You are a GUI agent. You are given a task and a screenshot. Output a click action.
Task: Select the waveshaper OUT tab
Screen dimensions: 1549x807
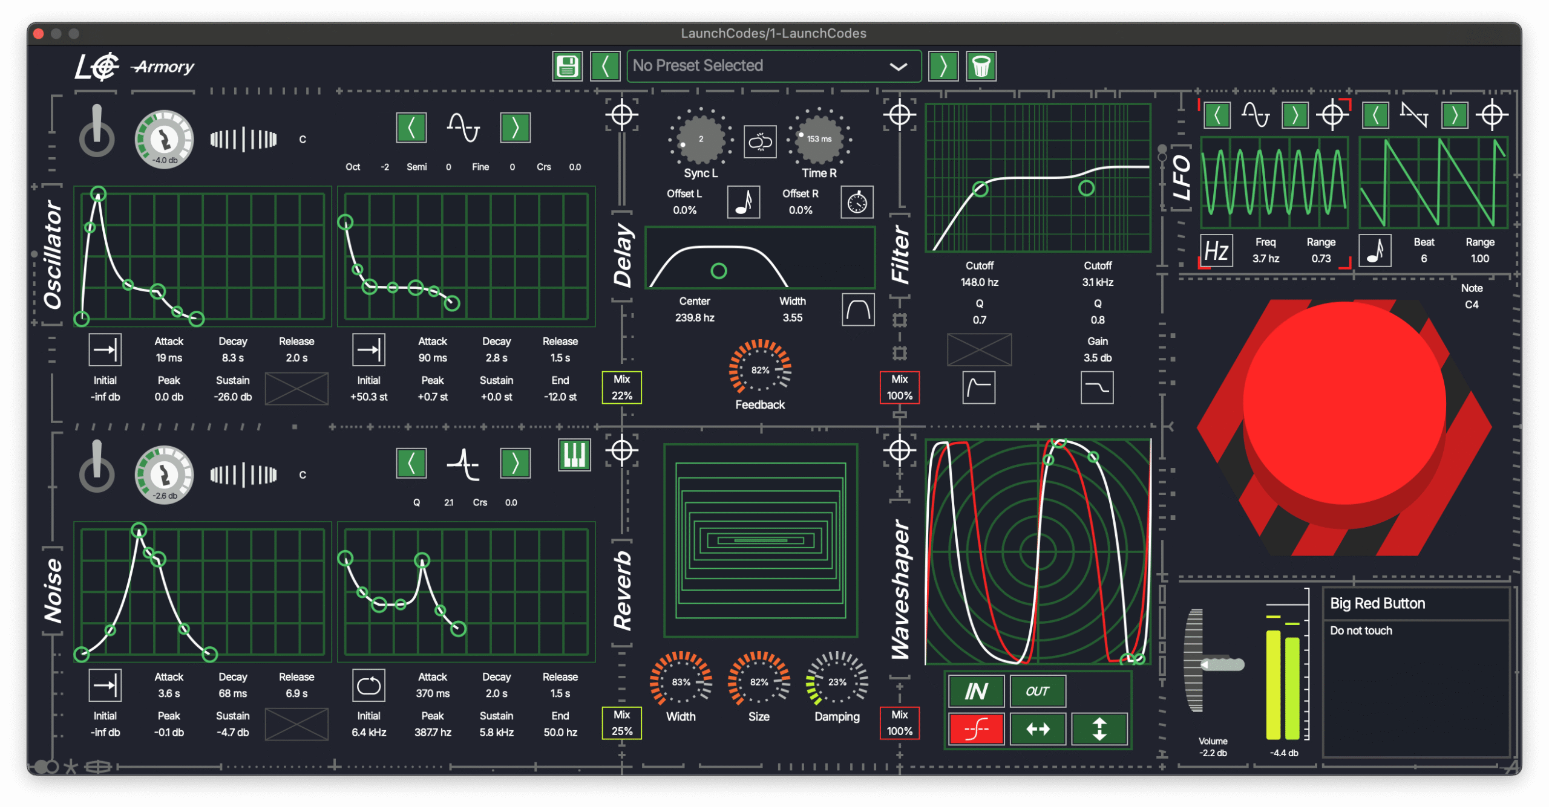(1037, 691)
